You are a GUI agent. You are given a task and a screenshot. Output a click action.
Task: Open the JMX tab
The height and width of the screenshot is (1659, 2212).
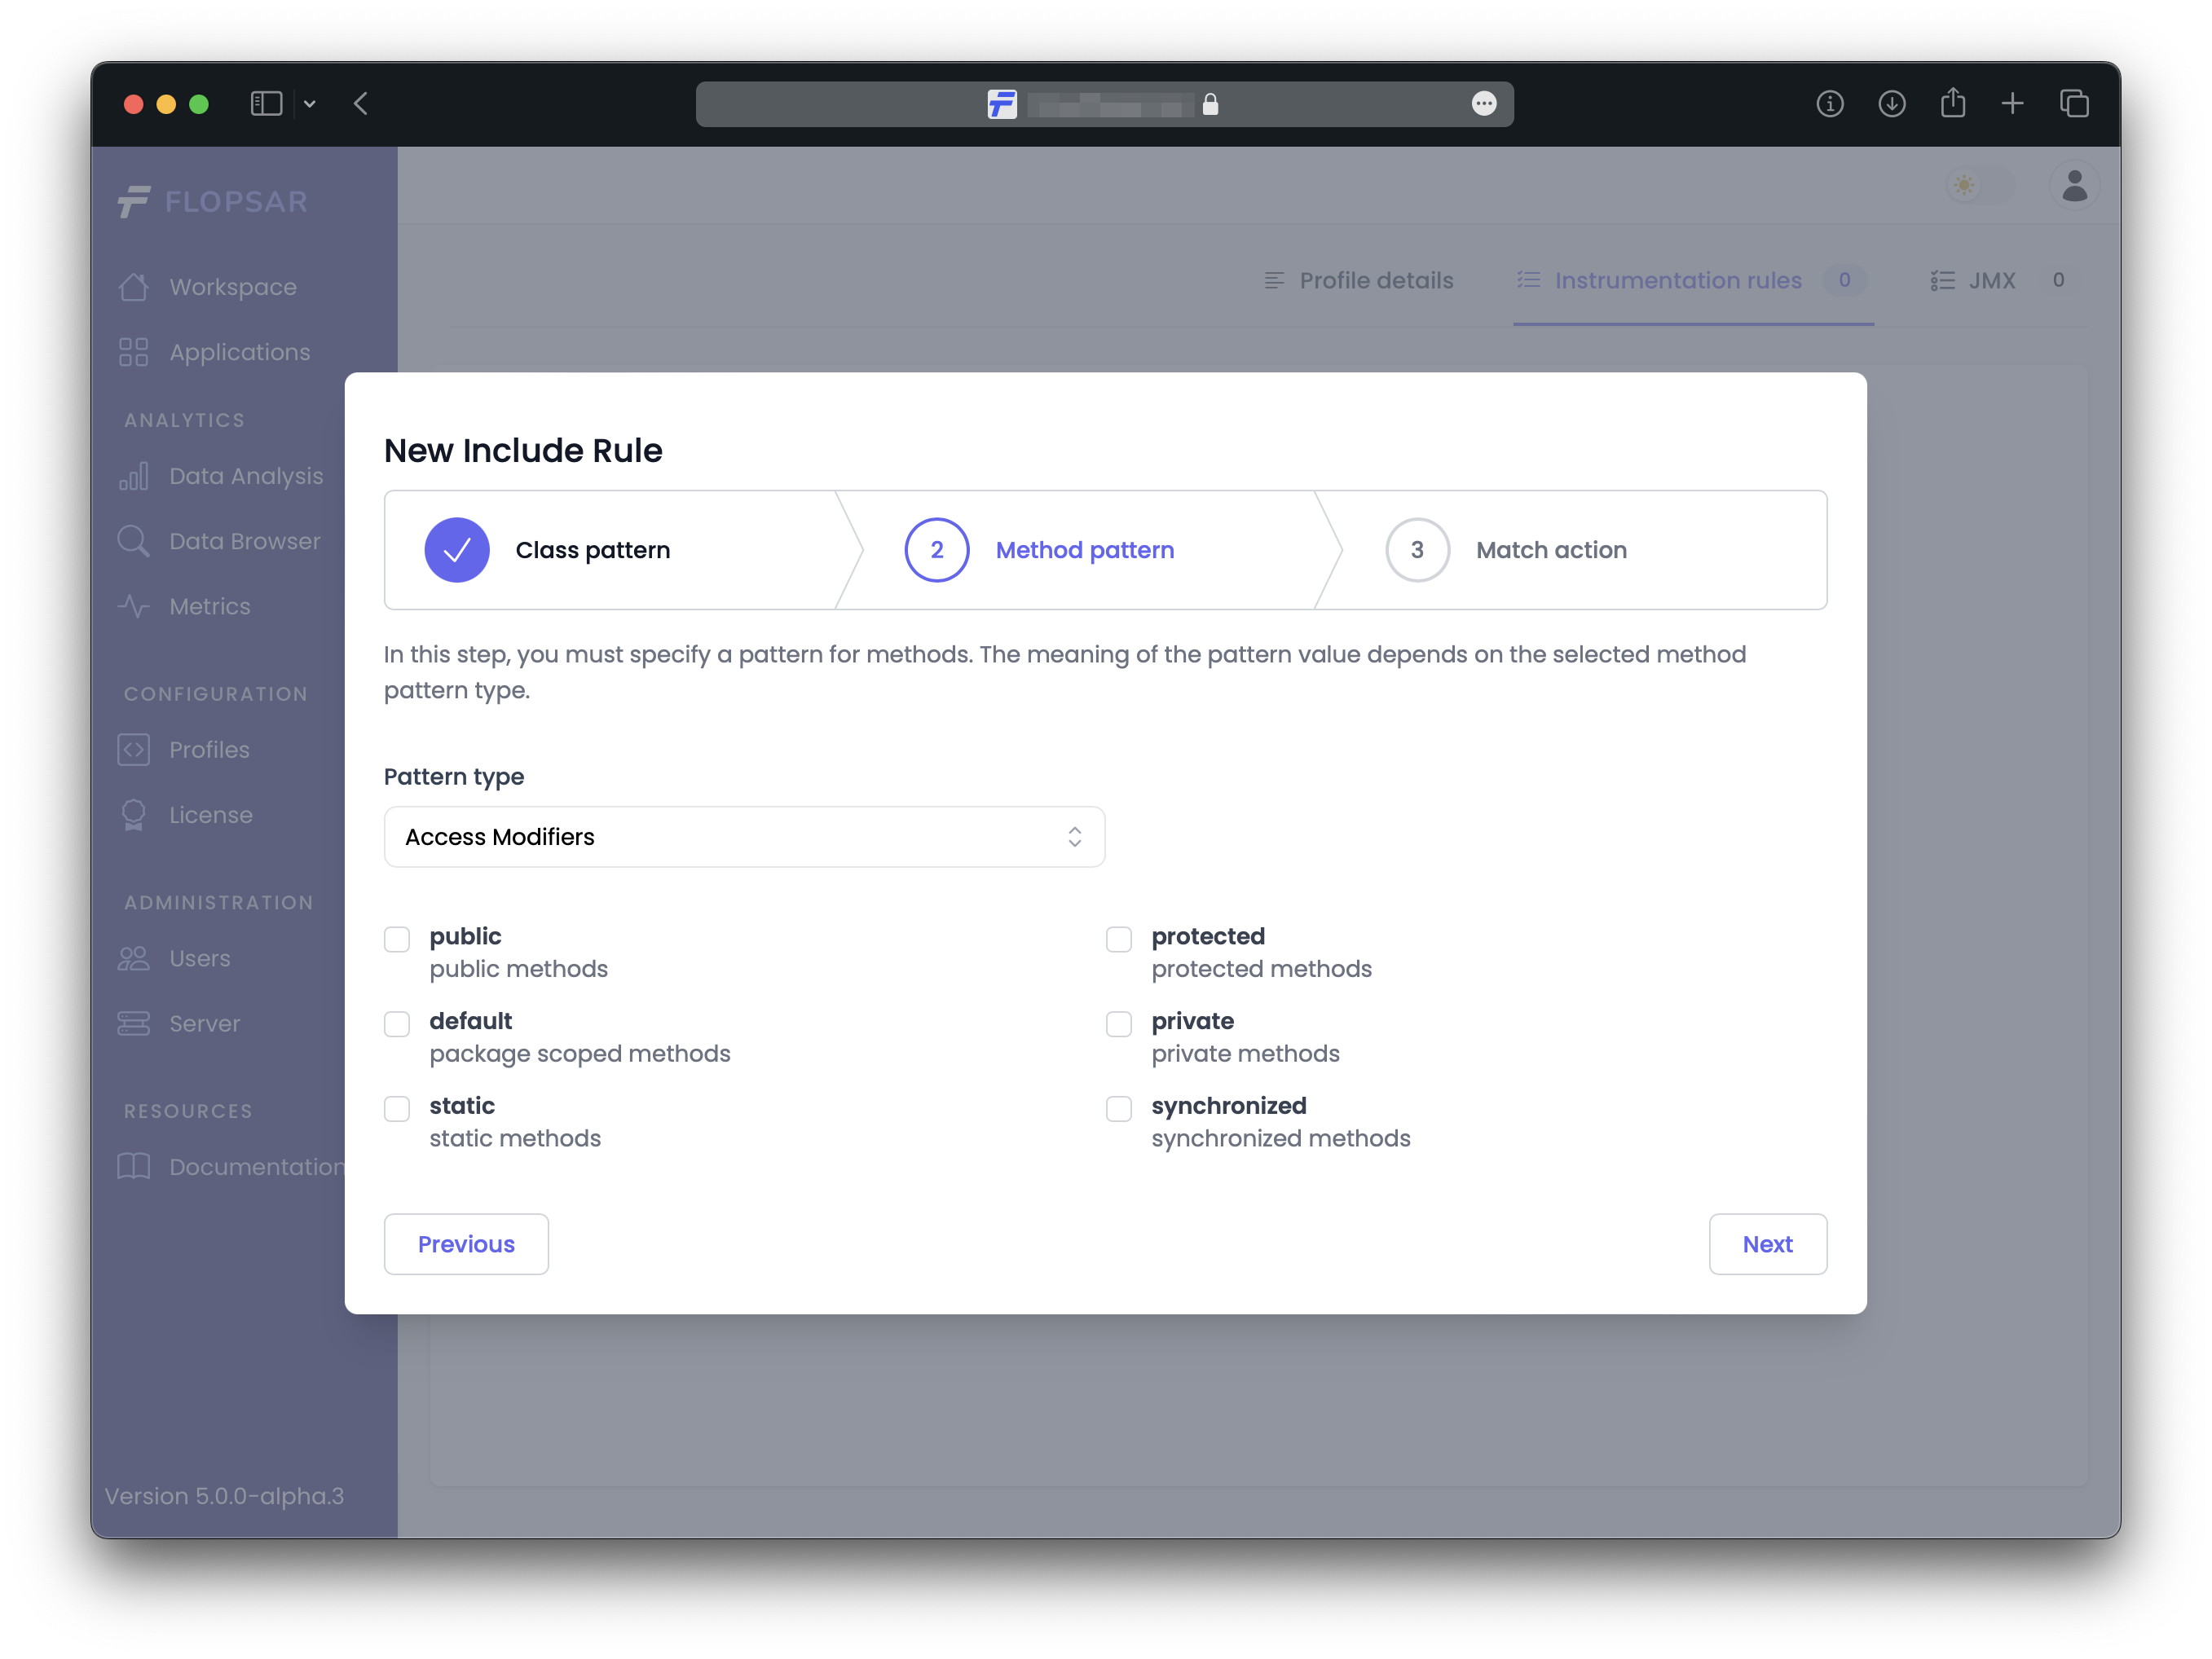pyautogui.click(x=1991, y=281)
